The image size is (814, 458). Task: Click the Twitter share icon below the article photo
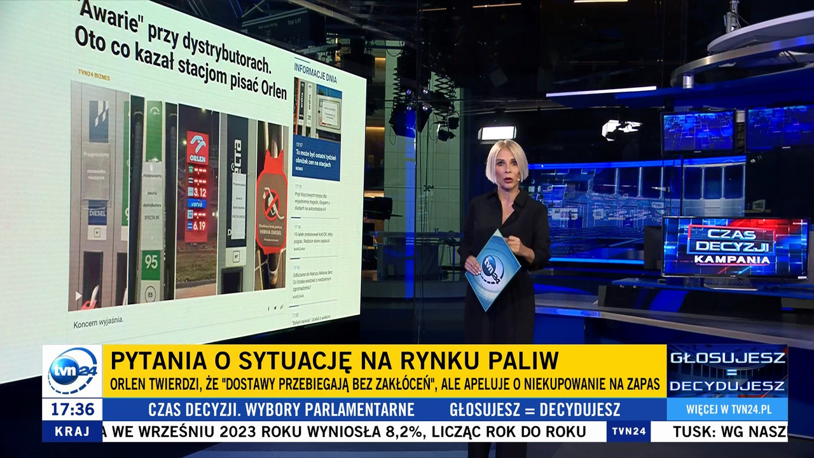click(275, 308)
